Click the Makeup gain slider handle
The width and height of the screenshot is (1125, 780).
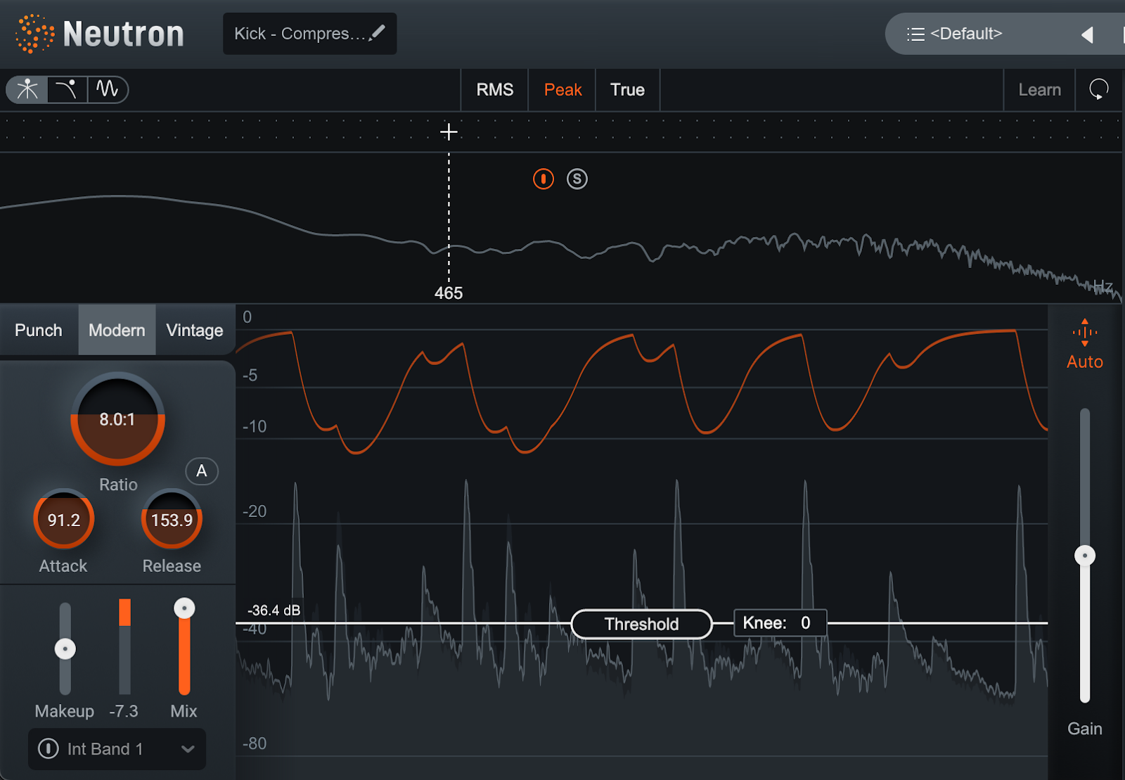[x=65, y=648]
